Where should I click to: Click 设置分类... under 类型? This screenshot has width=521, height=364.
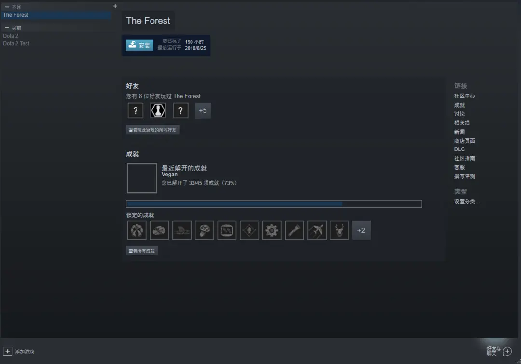coord(467,202)
